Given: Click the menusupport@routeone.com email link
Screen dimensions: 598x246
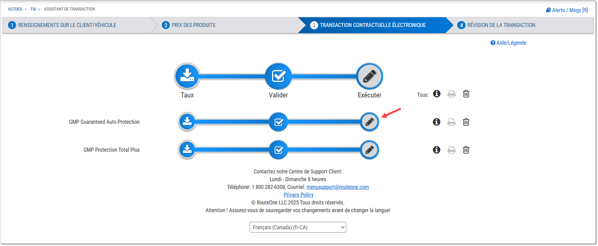Looking at the screenshot, I should click(337, 187).
